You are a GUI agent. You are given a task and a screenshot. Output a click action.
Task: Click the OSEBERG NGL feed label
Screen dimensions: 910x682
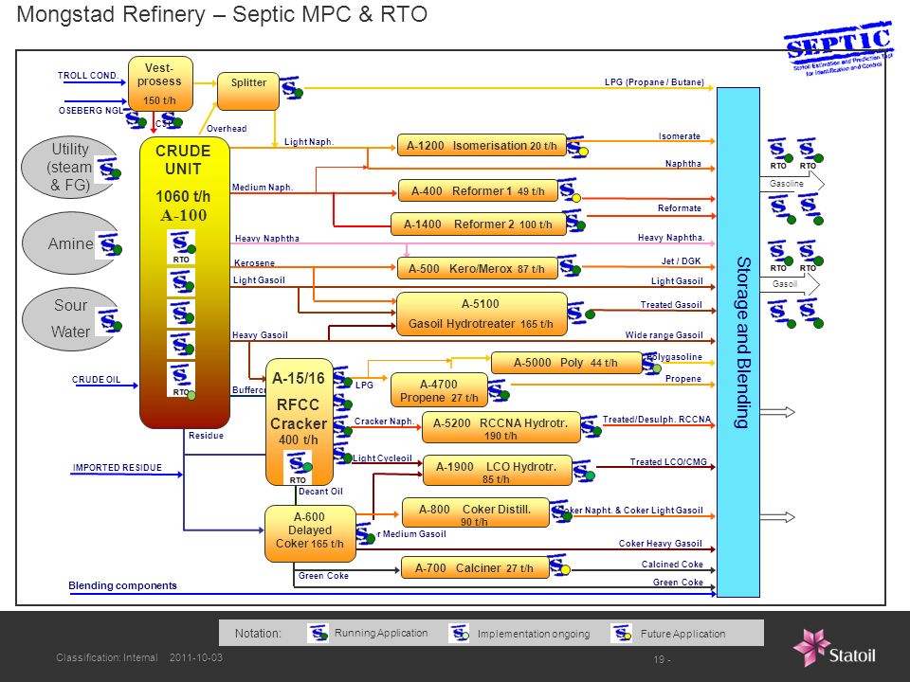[91, 110]
